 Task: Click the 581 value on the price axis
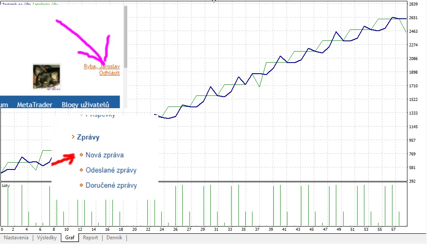[x=412, y=167]
